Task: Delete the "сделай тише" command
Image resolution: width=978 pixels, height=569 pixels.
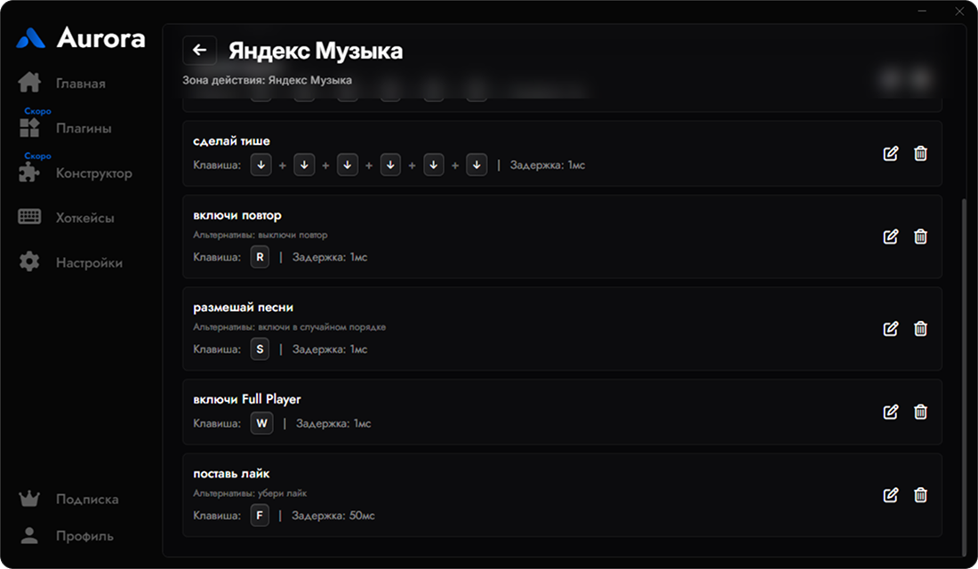Action: 920,153
